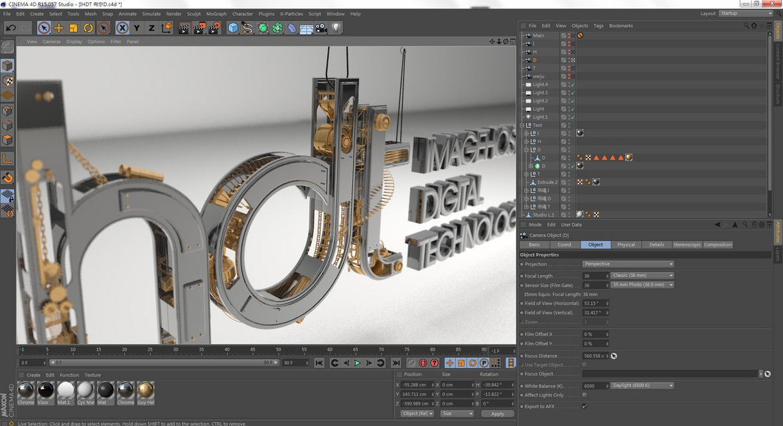783x426 pixels.
Task: Click the Object (Rel) button
Action: (416, 413)
